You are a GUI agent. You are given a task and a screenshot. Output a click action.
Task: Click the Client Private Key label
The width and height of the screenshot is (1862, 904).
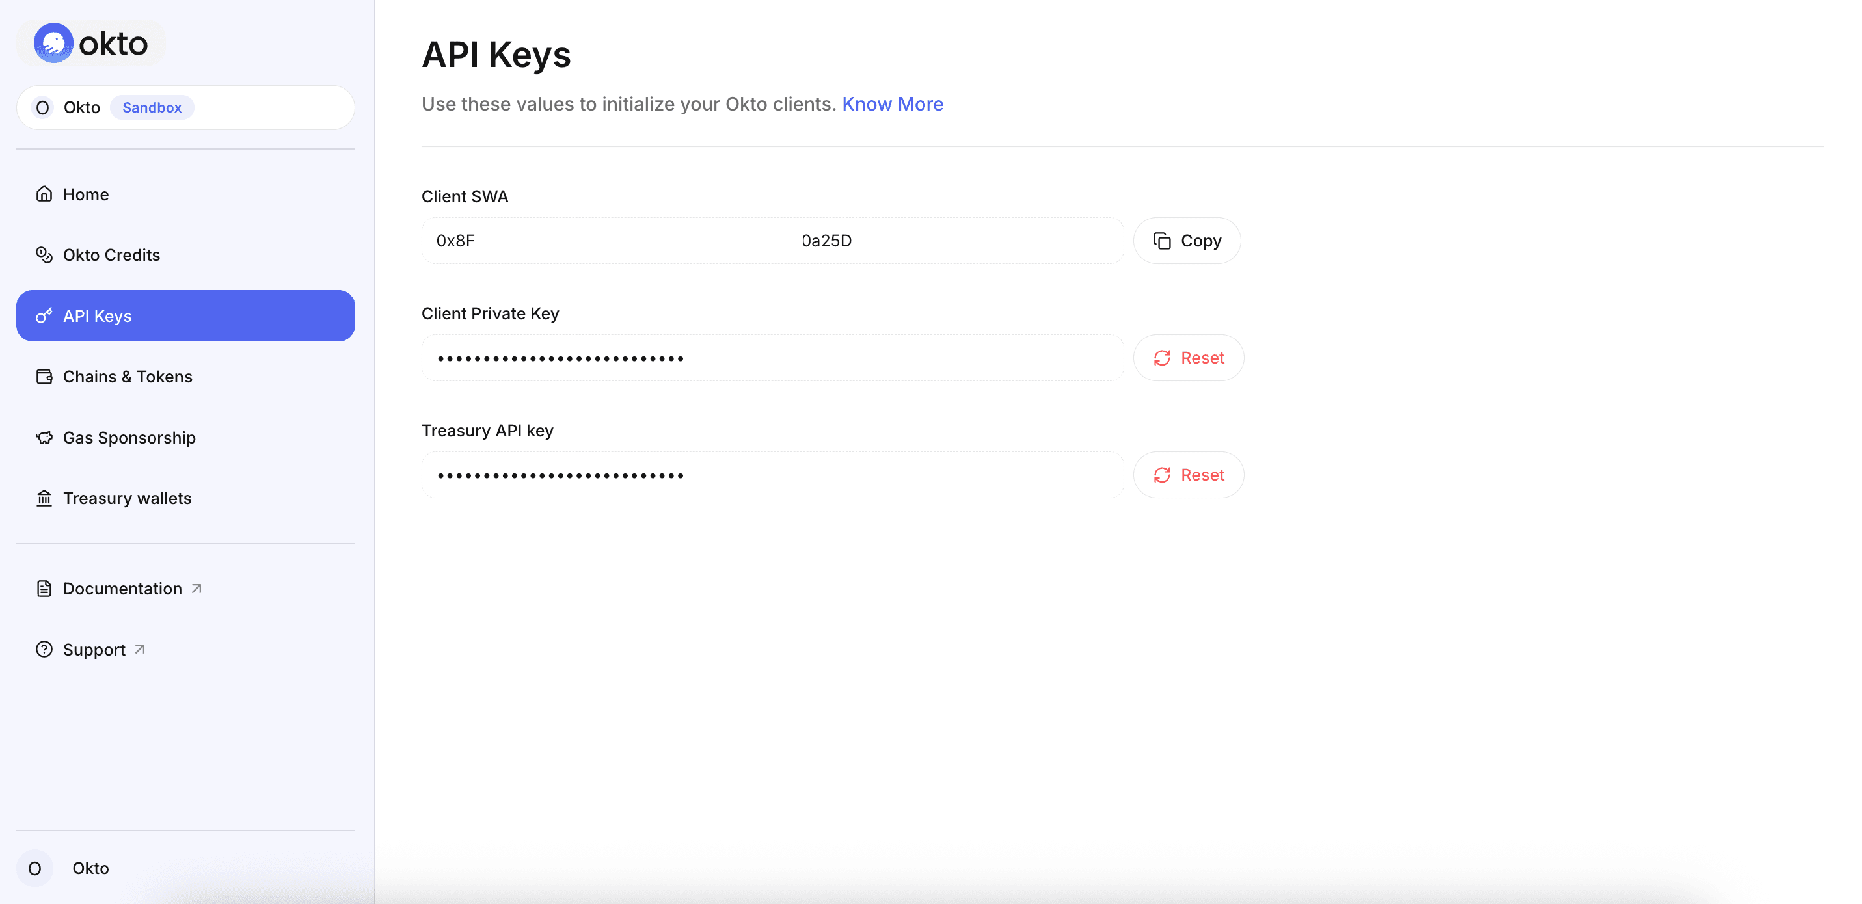[x=490, y=313]
